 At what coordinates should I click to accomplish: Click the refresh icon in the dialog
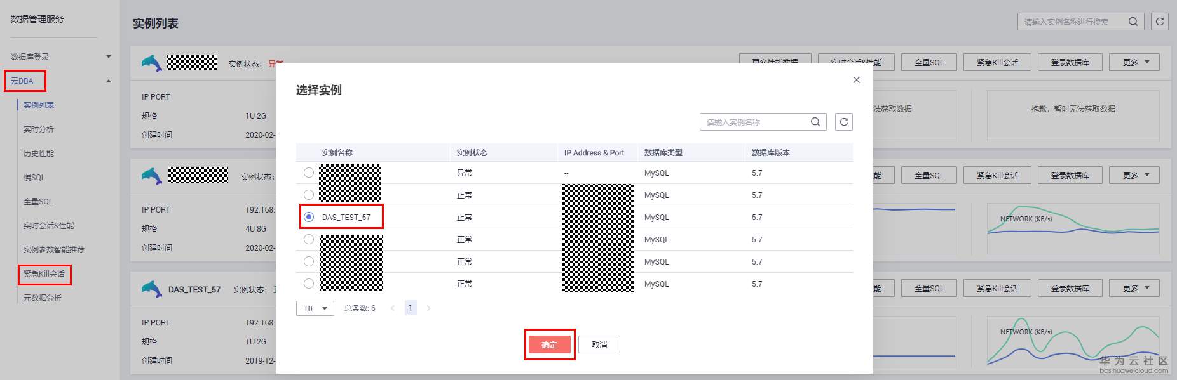pyautogui.click(x=844, y=122)
